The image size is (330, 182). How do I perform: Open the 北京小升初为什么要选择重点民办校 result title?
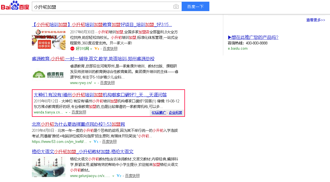tap(78, 124)
